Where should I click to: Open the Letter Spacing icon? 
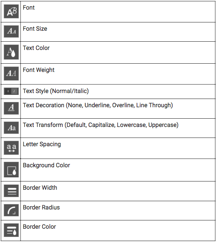11,148
